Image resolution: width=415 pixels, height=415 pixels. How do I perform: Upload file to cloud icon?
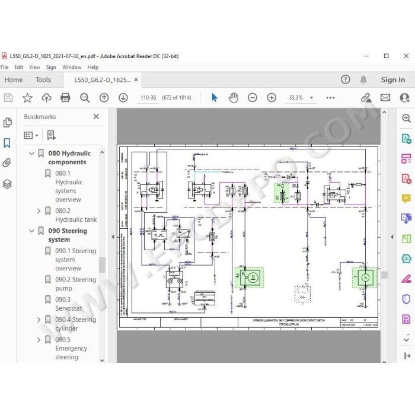tap(47, 98)
